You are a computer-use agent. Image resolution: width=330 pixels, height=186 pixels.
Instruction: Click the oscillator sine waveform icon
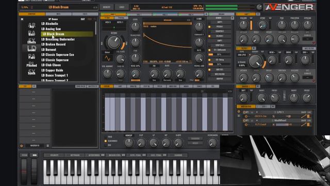click(x=107, y=58)
